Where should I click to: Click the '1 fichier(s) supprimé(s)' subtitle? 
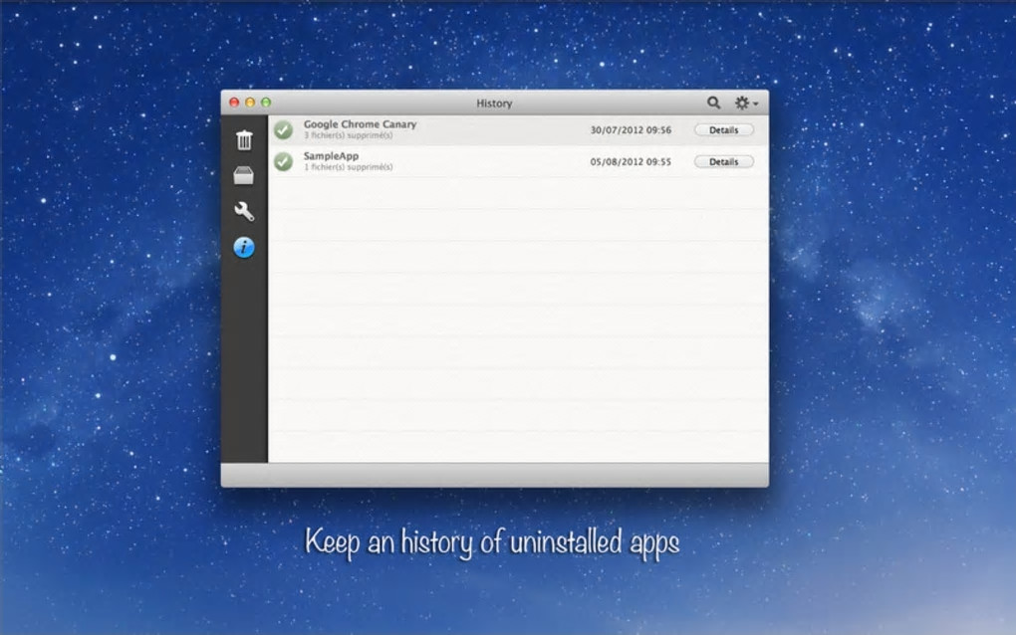pos(348,167)
